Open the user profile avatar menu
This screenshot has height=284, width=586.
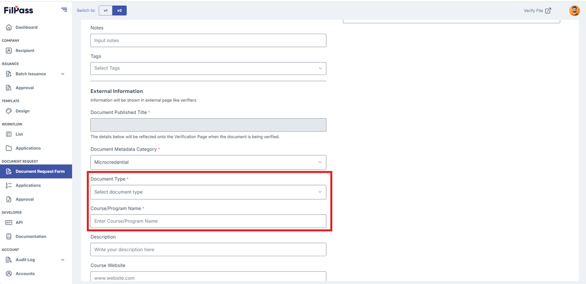(574, 10)
